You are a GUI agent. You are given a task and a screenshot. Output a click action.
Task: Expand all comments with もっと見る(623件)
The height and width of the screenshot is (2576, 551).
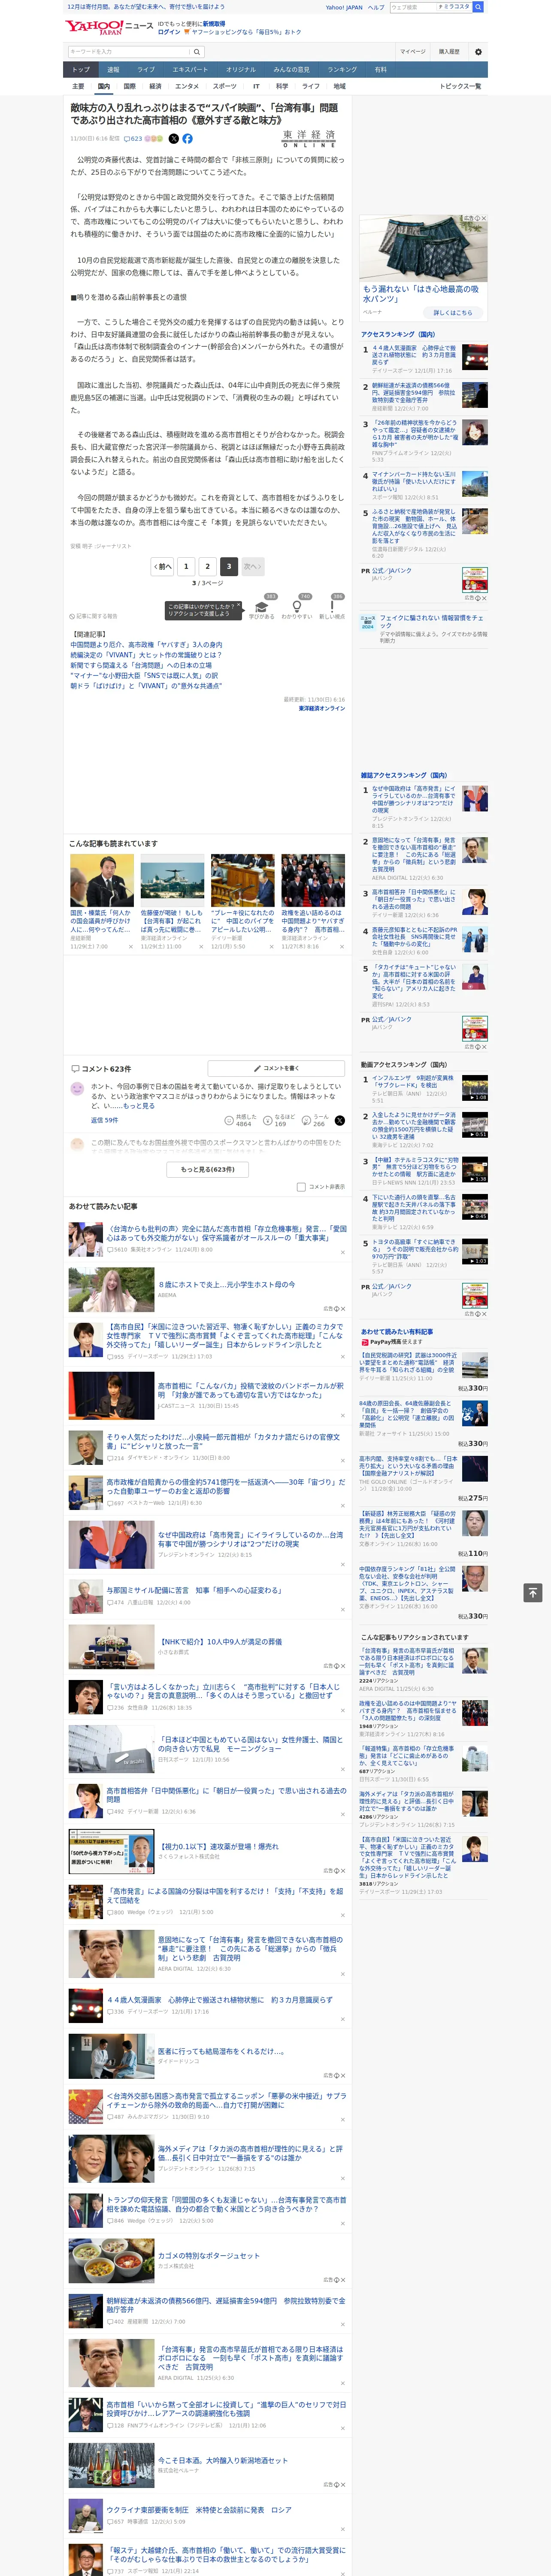pyautogui.click(x=208, y=1169)
